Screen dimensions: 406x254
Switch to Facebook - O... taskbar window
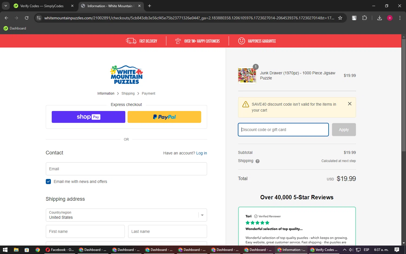coord(60,250)
